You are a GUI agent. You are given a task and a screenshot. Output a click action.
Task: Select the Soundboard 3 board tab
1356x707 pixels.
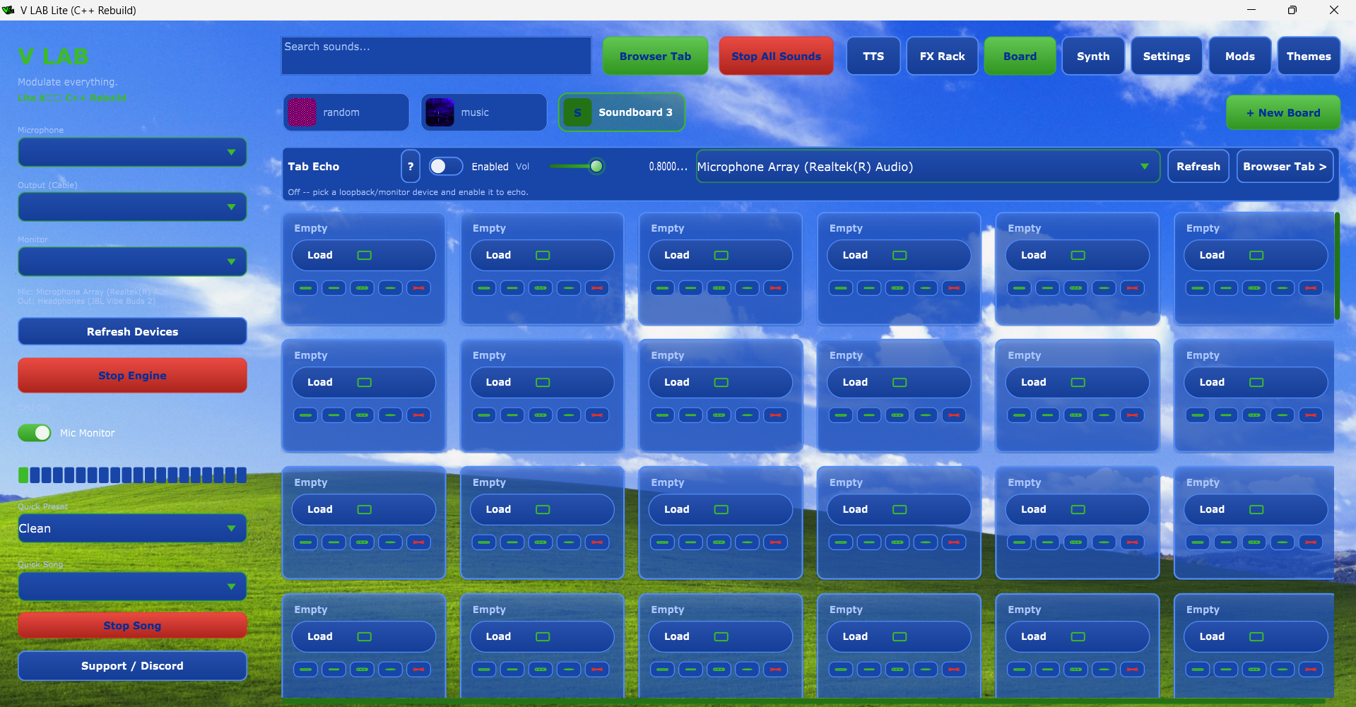(622, 112)
